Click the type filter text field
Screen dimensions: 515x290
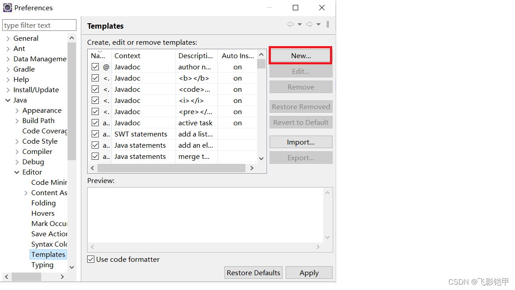pyautogui.click(x=39, y=25)
